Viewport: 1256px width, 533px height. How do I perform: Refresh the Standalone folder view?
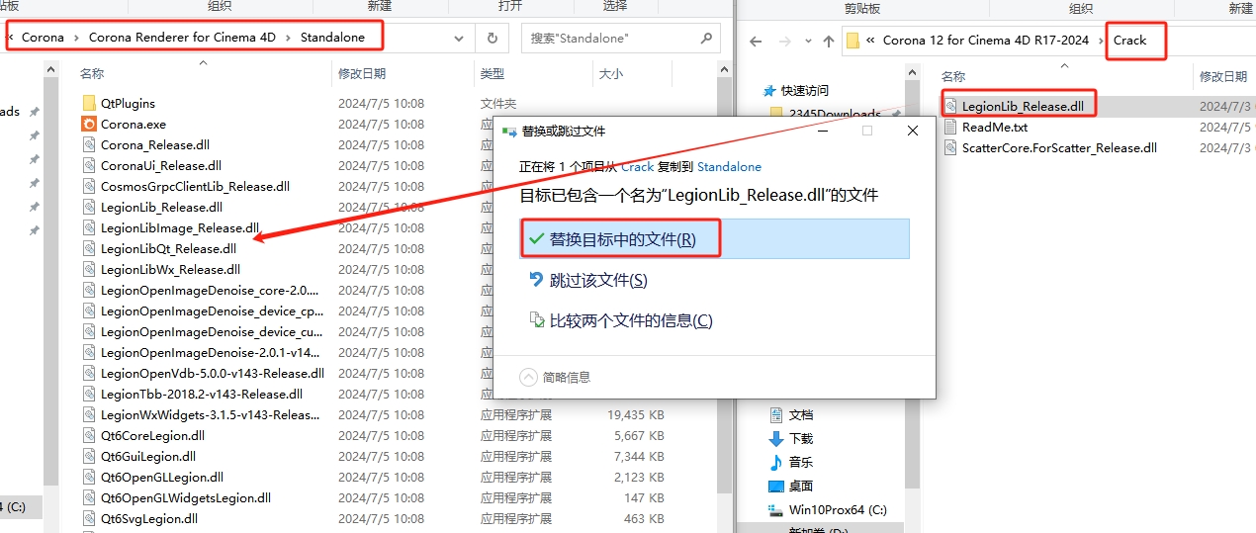click(492, 39)
